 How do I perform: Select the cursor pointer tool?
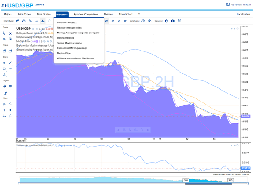[x=4, y=33]
